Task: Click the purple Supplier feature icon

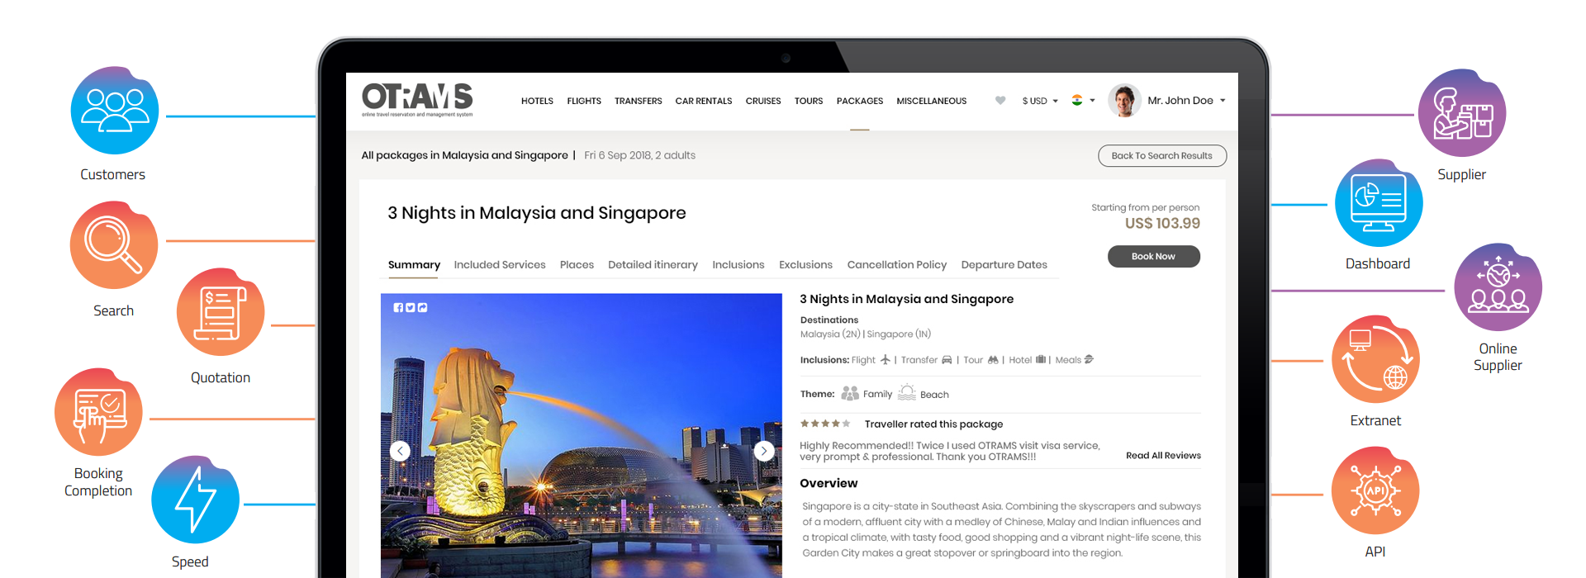Action: (1462, 113)
